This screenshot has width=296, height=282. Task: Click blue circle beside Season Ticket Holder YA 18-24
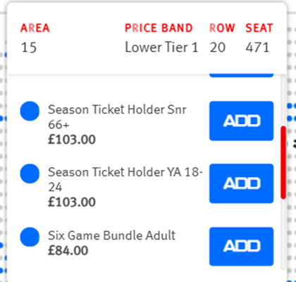30,173
